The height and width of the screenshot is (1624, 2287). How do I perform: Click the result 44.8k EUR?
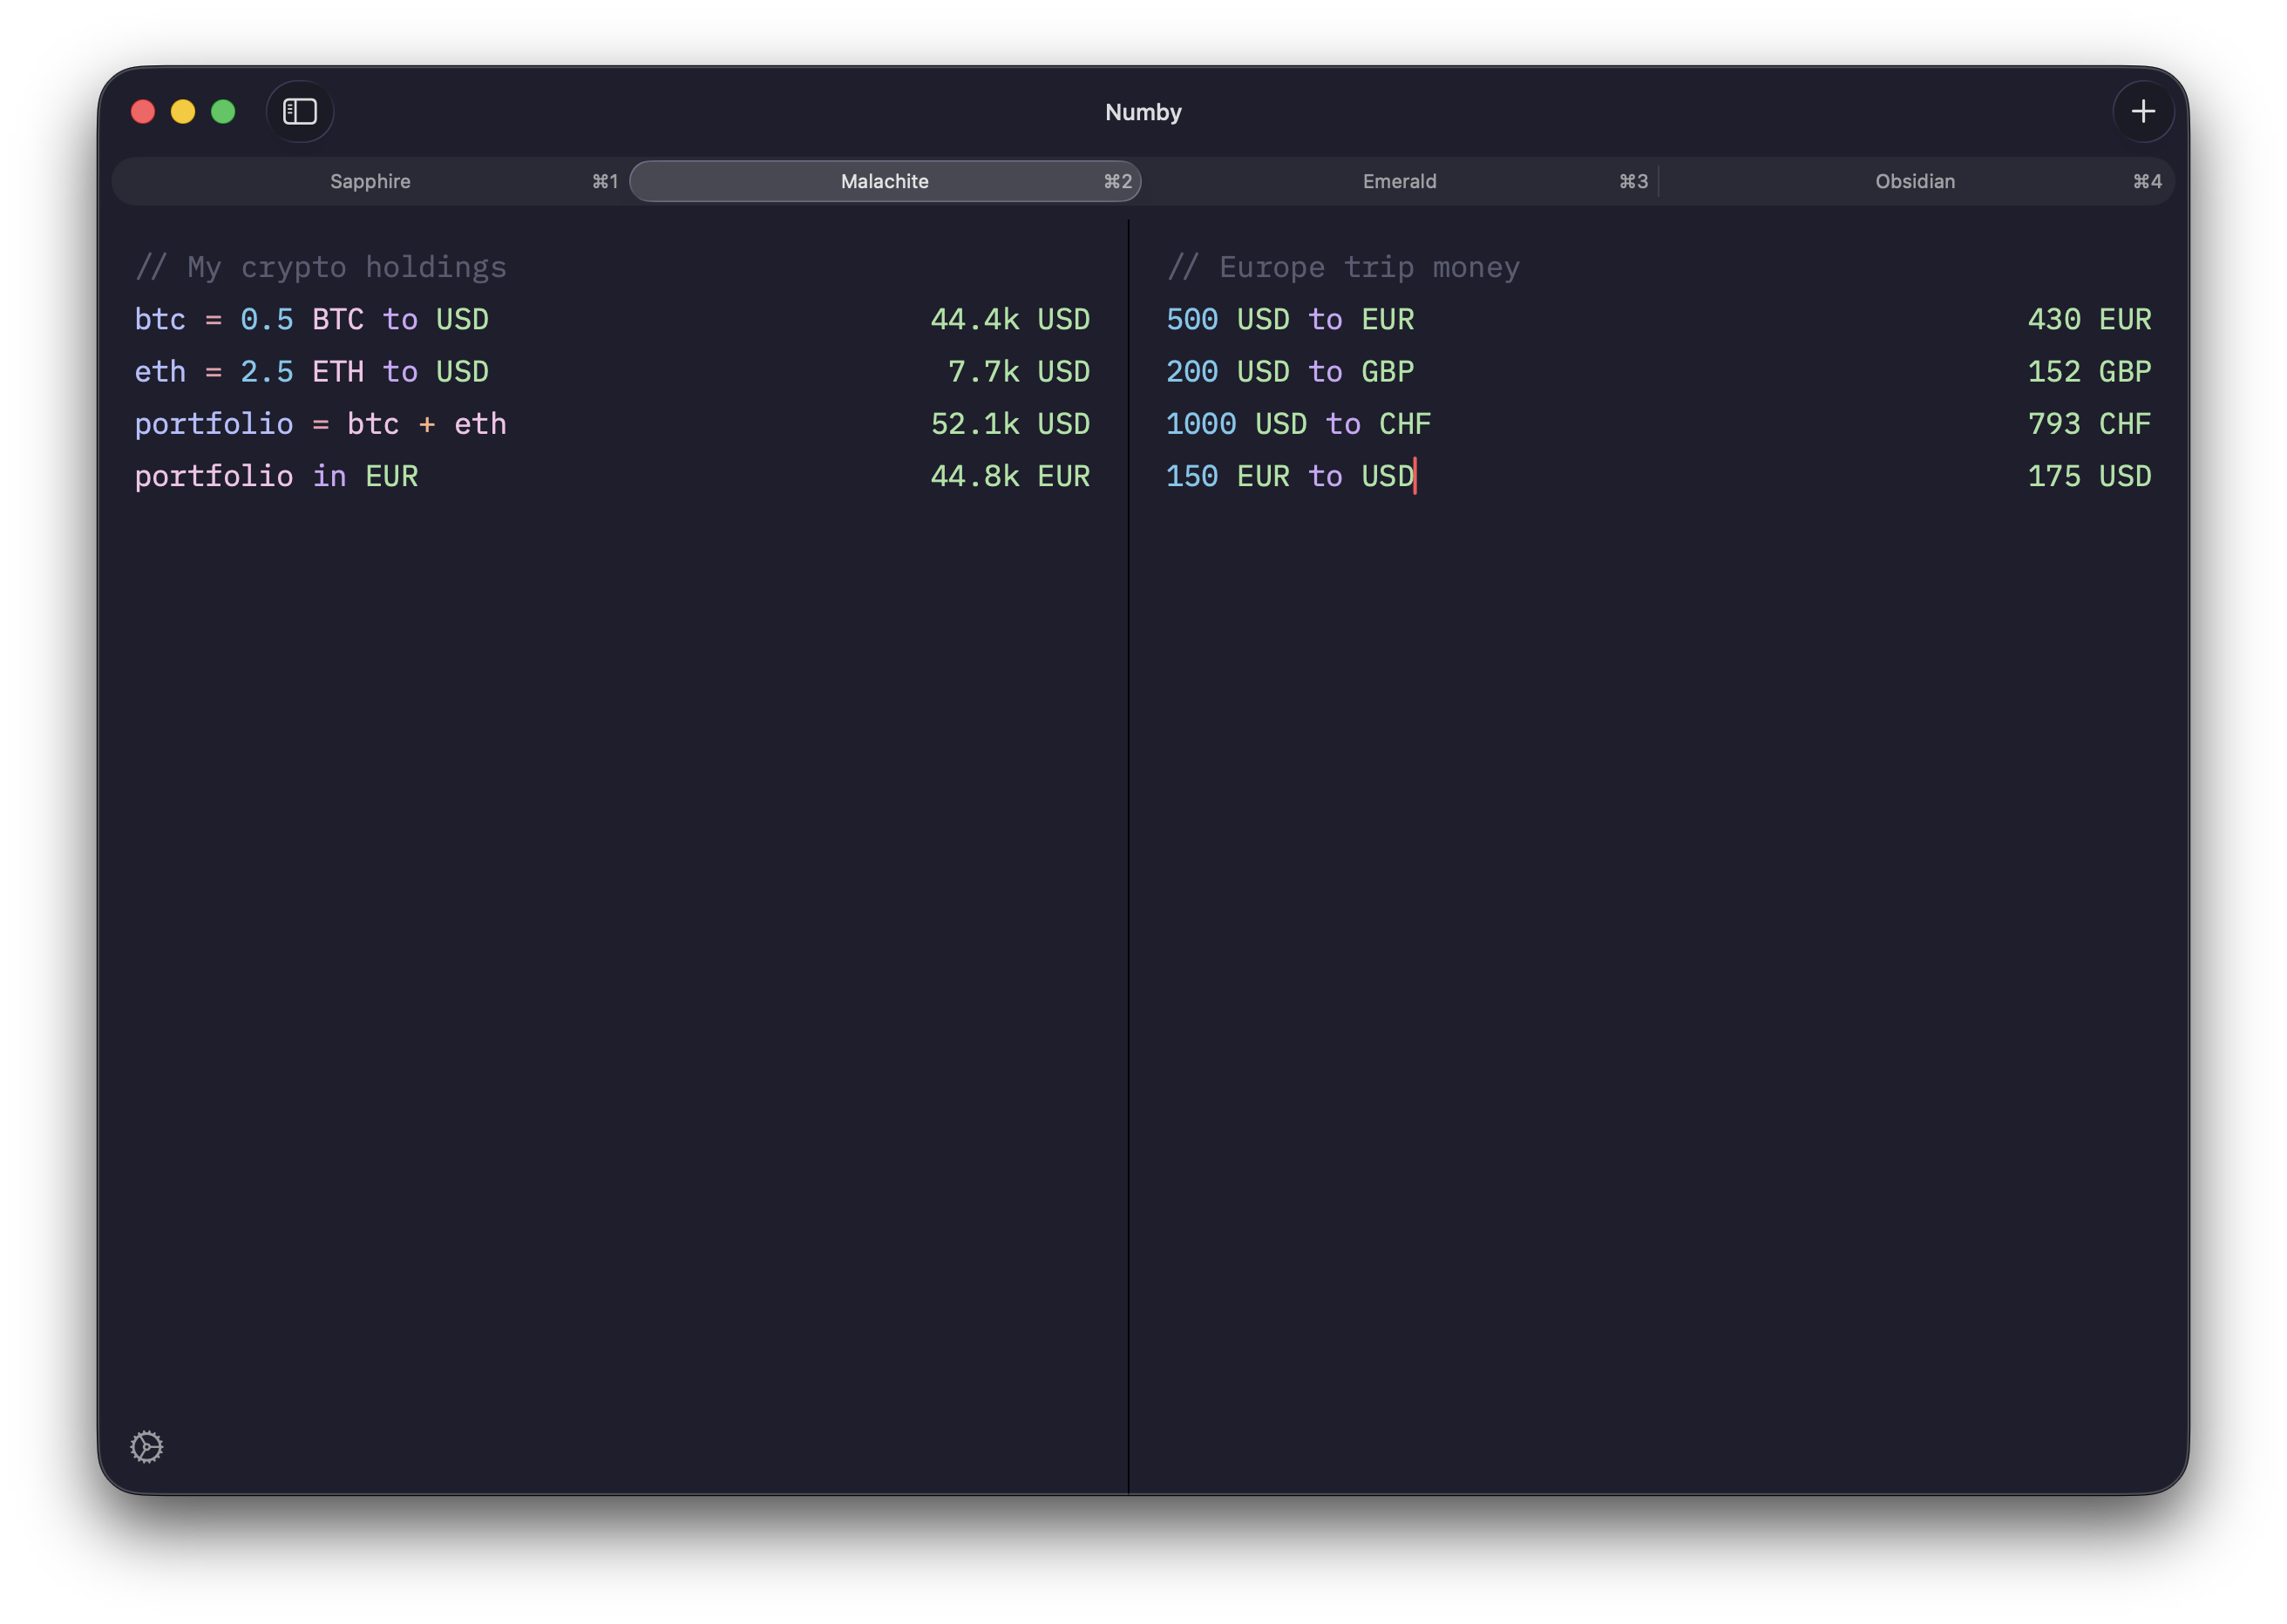pyautogui.click(x=1009, y=476)
